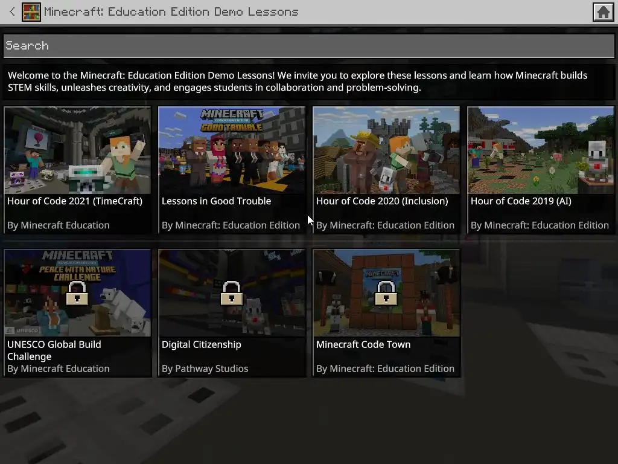Select the Digital Citizenship title text
Screen dimensions: 618x464
[202, 344]
